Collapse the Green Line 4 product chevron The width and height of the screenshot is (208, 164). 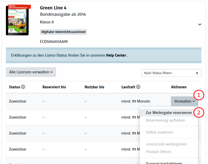coord(199,24)
